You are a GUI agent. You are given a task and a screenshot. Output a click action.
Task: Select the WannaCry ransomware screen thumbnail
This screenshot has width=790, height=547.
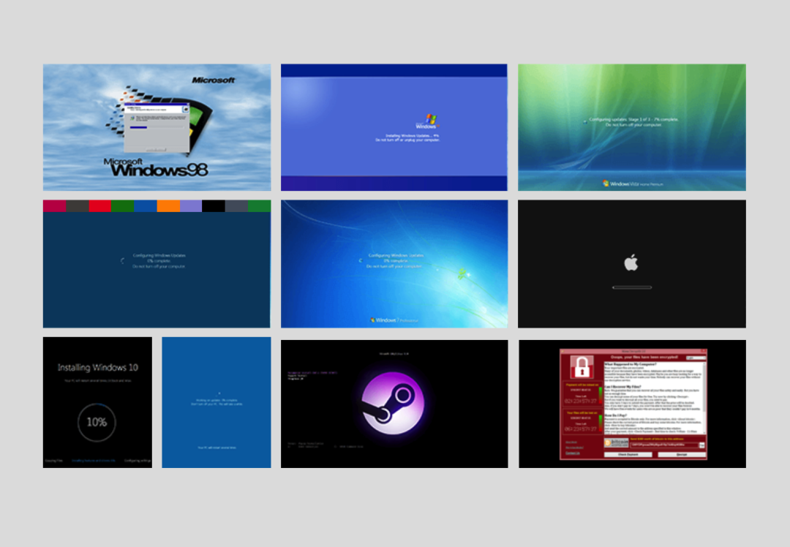tap(632, 404)
